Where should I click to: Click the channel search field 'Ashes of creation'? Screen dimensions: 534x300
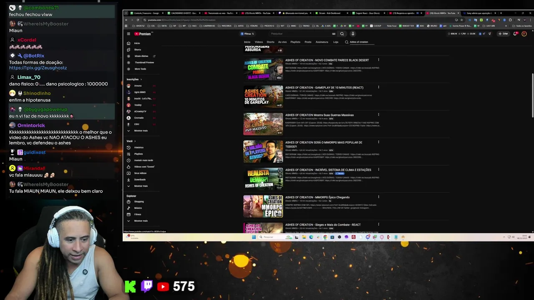click(x=361, y=42)
